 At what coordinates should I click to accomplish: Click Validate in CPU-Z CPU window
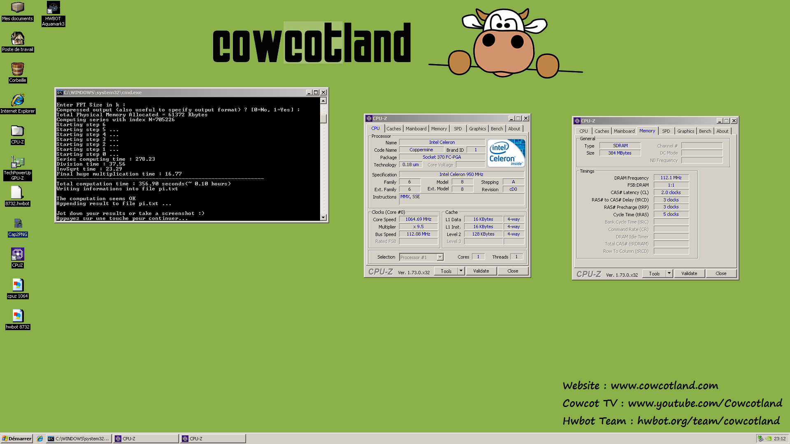481,271
